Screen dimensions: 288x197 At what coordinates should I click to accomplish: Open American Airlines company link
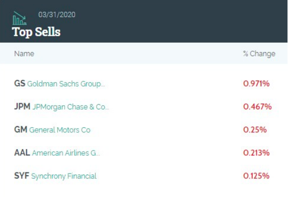coord(66,153)
